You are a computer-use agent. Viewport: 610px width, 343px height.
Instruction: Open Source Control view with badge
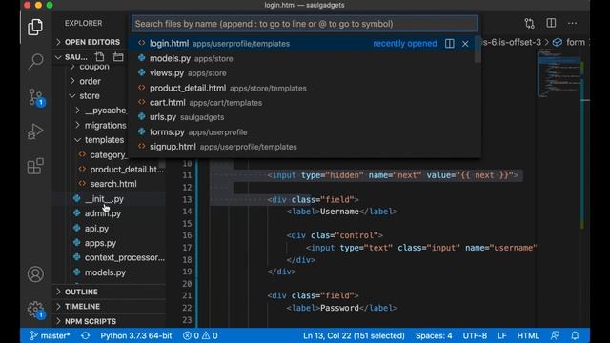[36, 97]
